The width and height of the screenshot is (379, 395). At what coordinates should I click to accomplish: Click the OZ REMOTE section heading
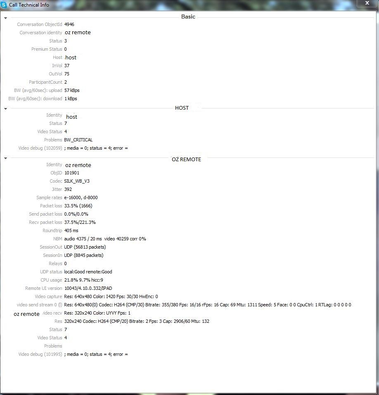point(186,160)
